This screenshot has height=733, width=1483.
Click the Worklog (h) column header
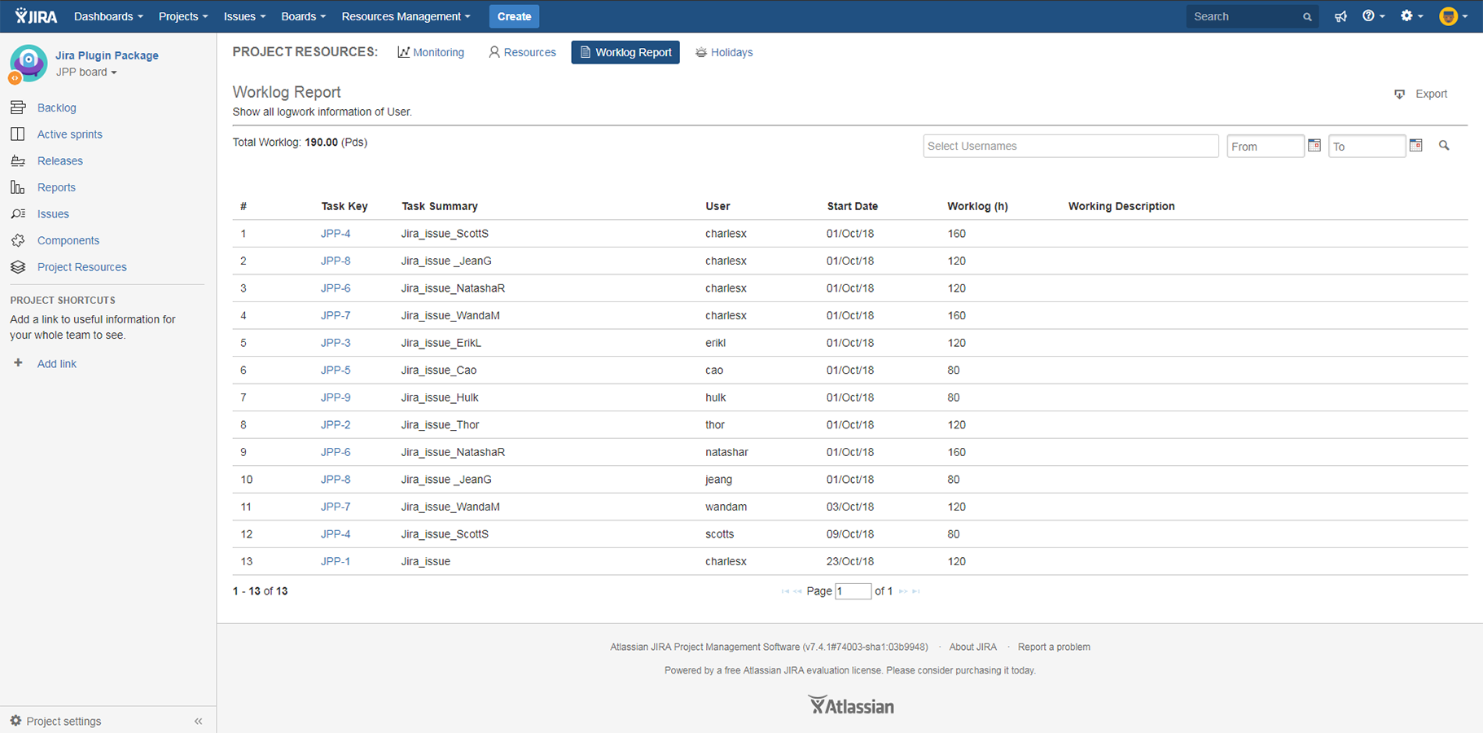[x=977, y=207]
